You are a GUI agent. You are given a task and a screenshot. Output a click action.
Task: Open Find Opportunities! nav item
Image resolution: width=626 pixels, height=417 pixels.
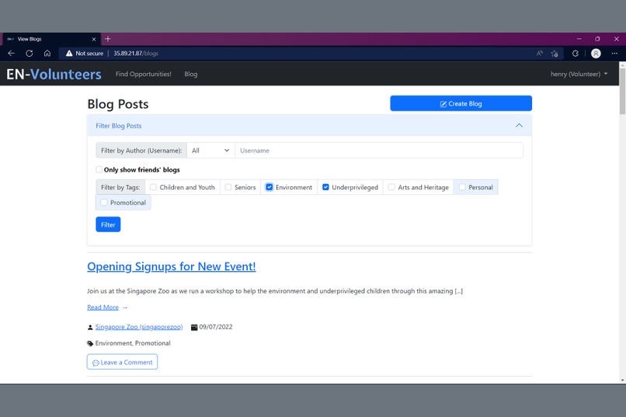pyautogui.click(x=144, y=75)
